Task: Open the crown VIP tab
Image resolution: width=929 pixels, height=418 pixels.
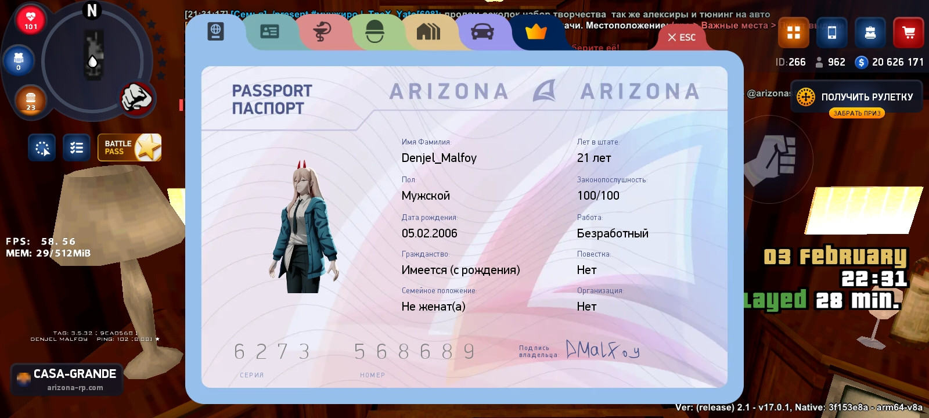Action: [536, 31]
